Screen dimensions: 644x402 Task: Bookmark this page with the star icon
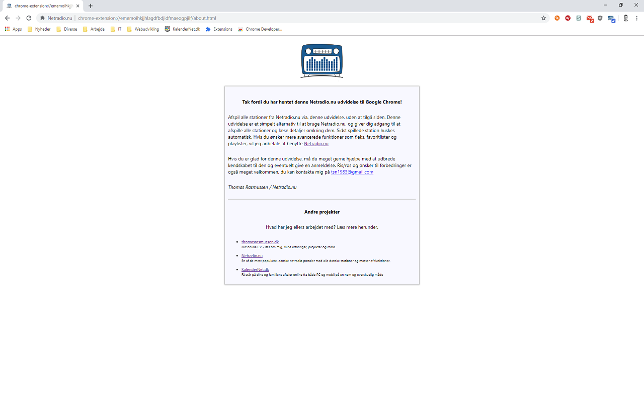[543, 18]
